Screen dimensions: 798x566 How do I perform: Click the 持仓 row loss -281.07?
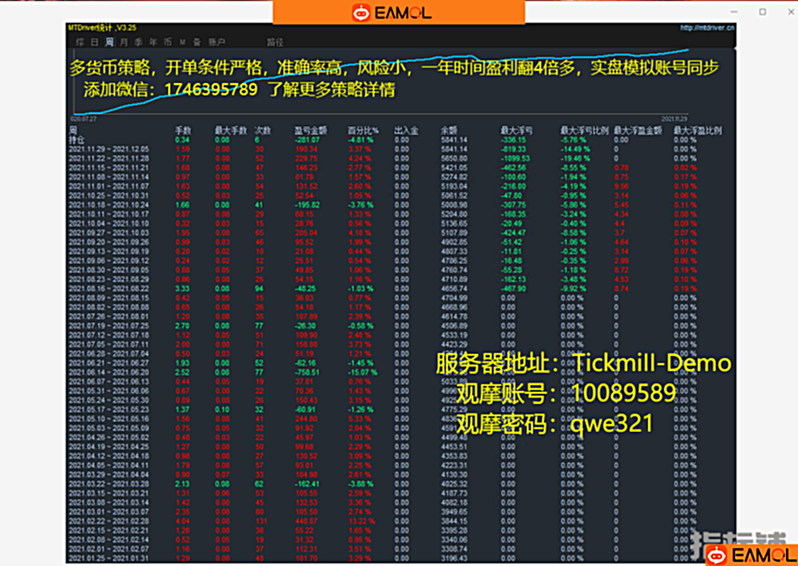307,140
